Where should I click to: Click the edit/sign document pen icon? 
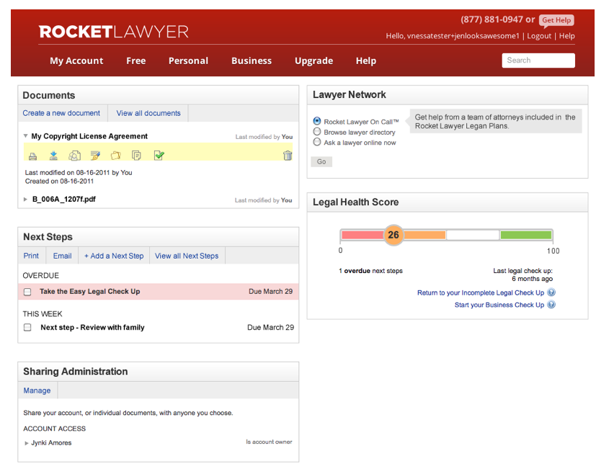pyautogui.click(x=95, y=156)
